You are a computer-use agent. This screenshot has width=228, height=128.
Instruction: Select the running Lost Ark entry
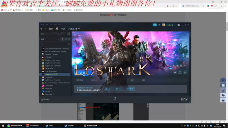pyautogui.click(x=55, y=74)
